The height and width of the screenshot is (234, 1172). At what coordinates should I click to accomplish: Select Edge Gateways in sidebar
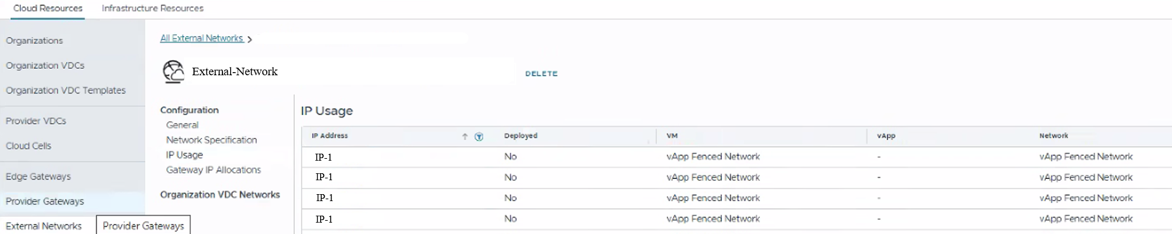coord(38,176)
